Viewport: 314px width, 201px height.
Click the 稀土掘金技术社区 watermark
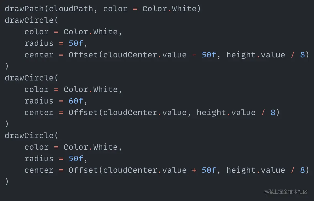click(285, 192)
